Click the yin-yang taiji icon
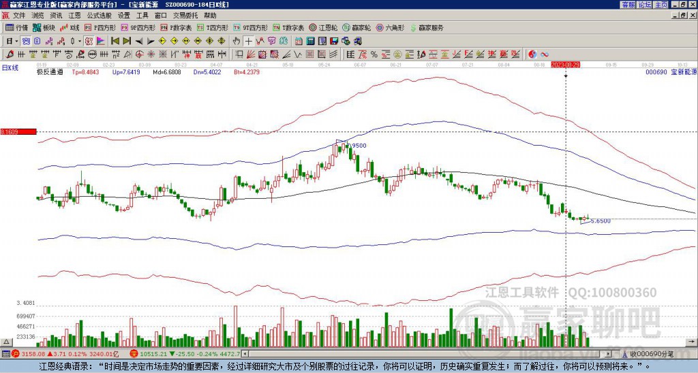This screenshot has height=373, width=698. pyautogui.click(x=532, y=54)
